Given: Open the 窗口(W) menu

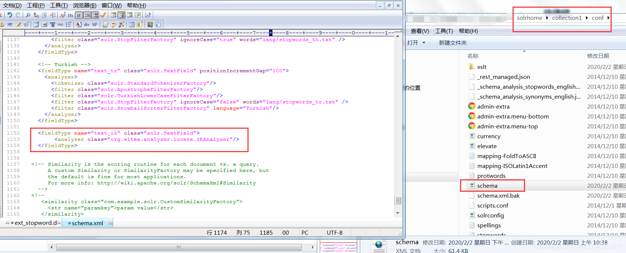Looking at the screenshot, I should click(x=112, y=5).
